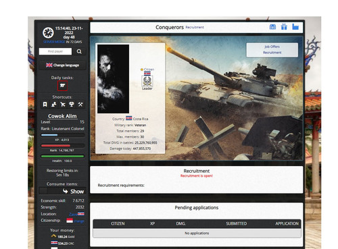Open the daily task red-bordered icon
338x249 pixels.
pyautogui.click(x=62, y=86)
